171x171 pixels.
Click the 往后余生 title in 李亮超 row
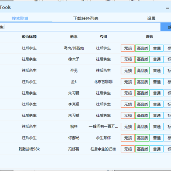pyautogui.click(x=29, y=104)
